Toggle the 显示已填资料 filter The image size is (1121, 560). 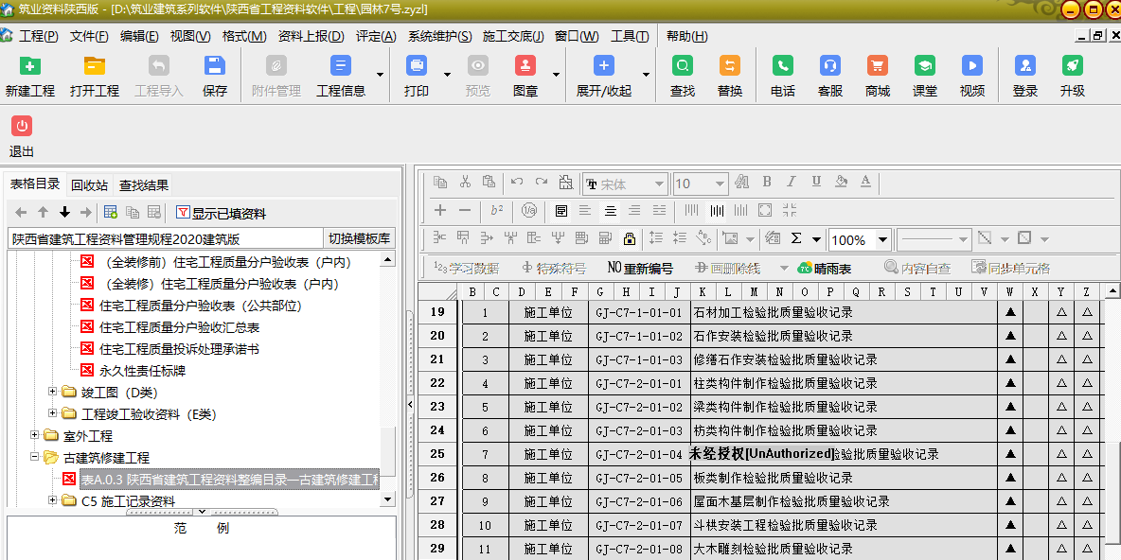[x=221, y=213]
